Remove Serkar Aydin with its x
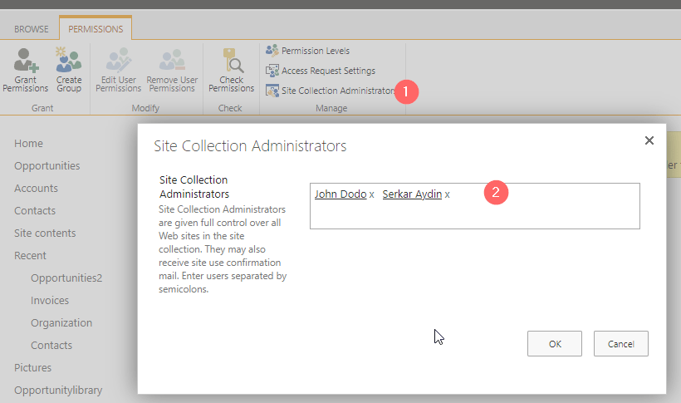 pyautogui.click(x=447, y=194)
